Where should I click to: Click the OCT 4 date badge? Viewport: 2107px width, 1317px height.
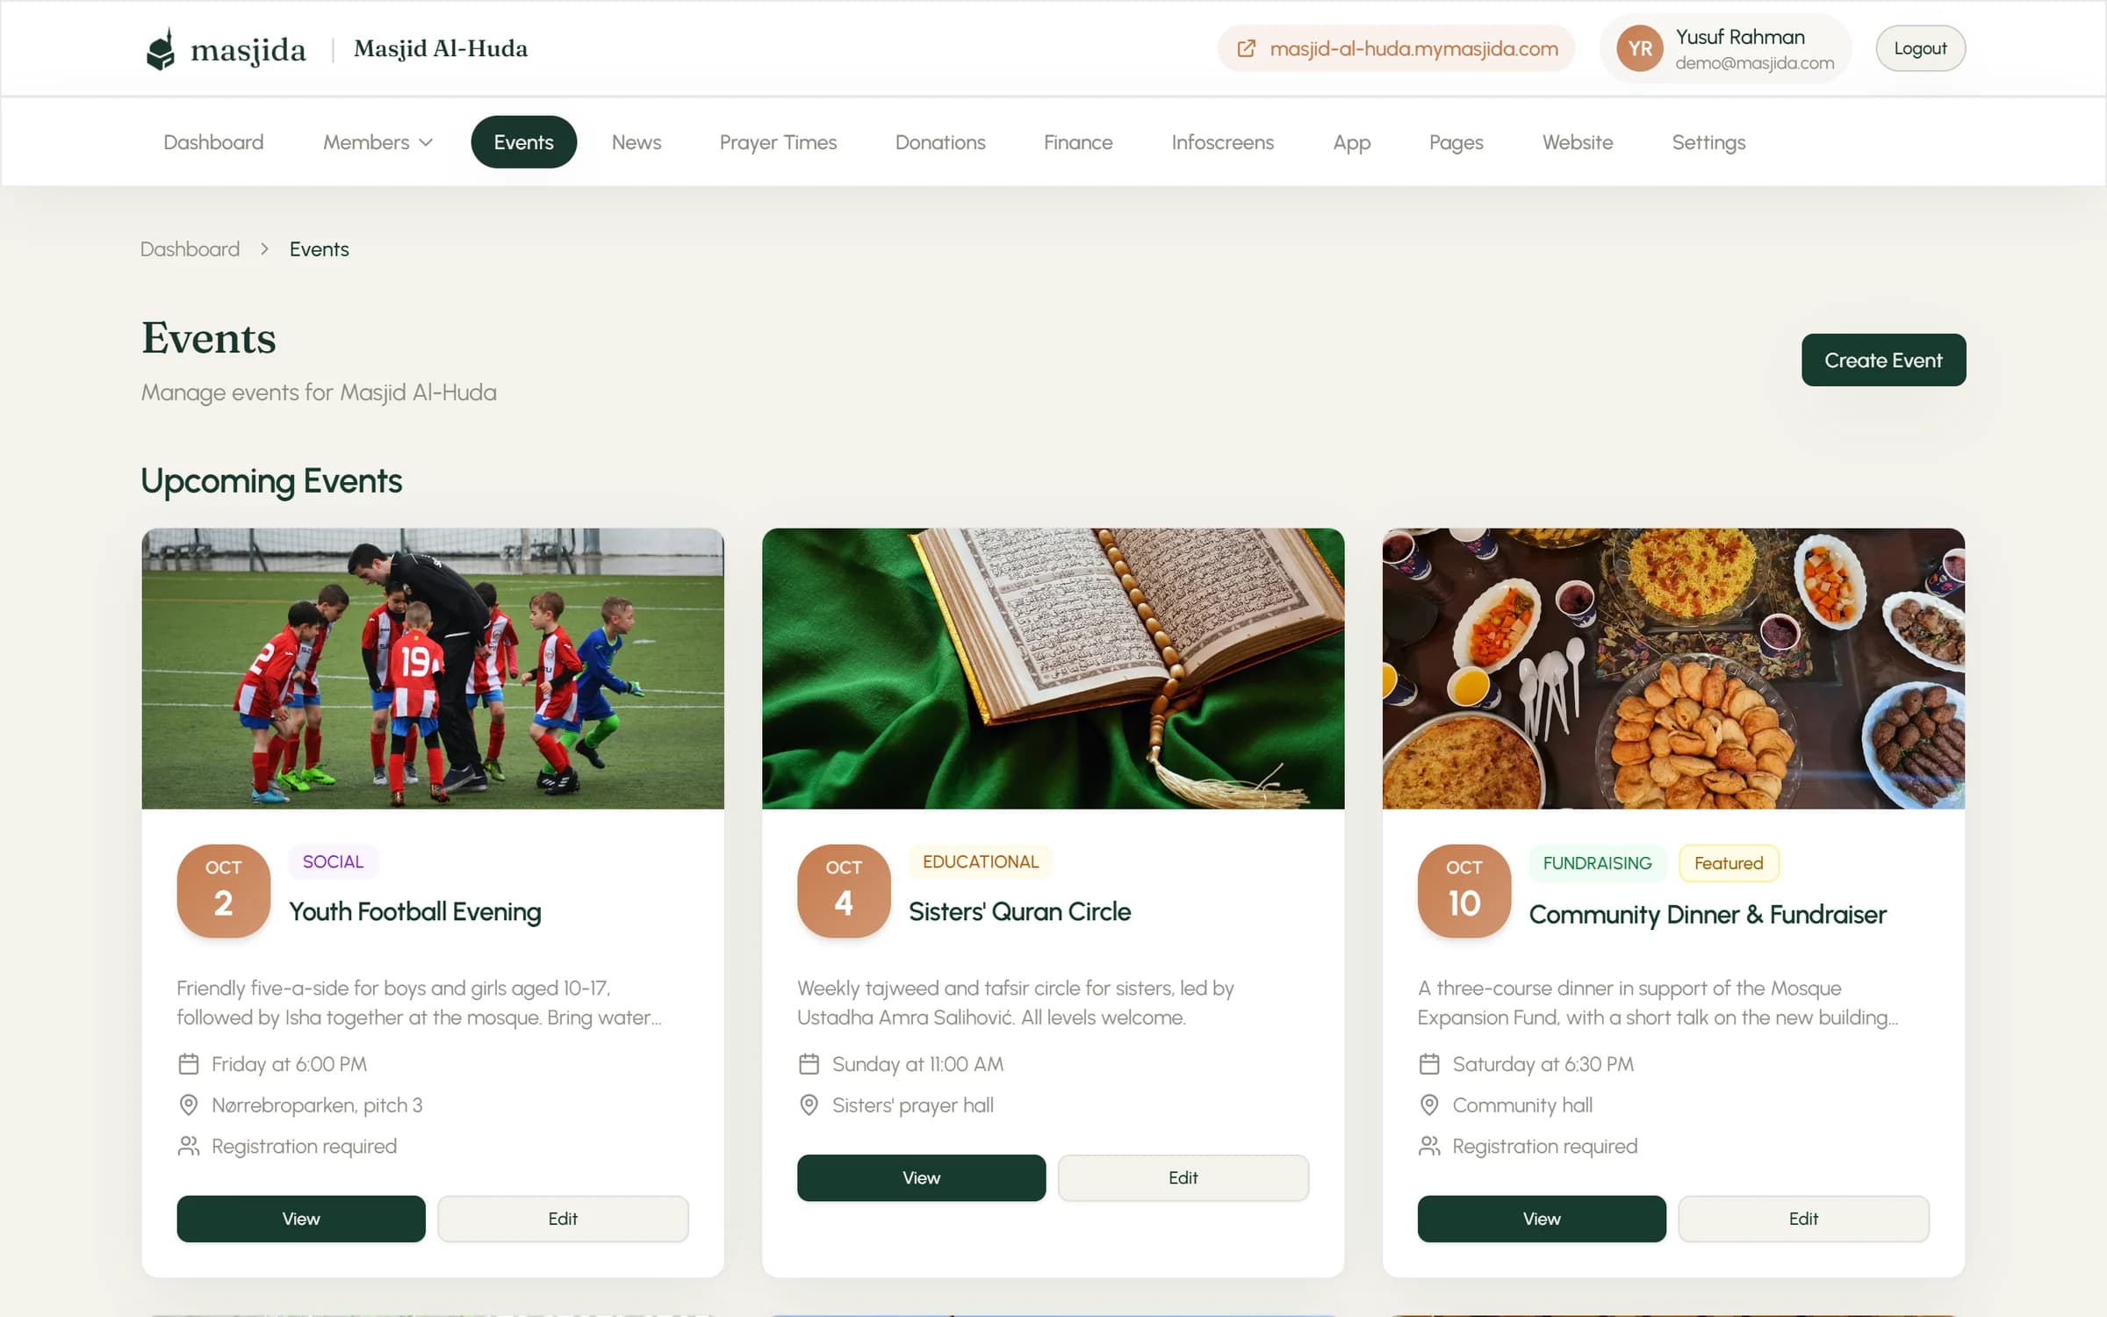coord(844,890)
